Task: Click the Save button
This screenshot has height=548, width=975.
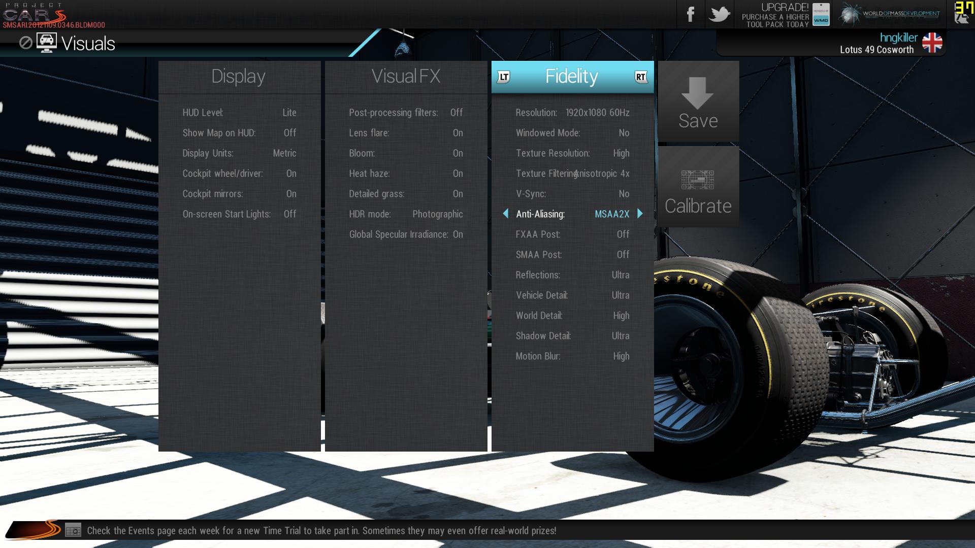Action: pyautogui.click(x=698, y=102)
